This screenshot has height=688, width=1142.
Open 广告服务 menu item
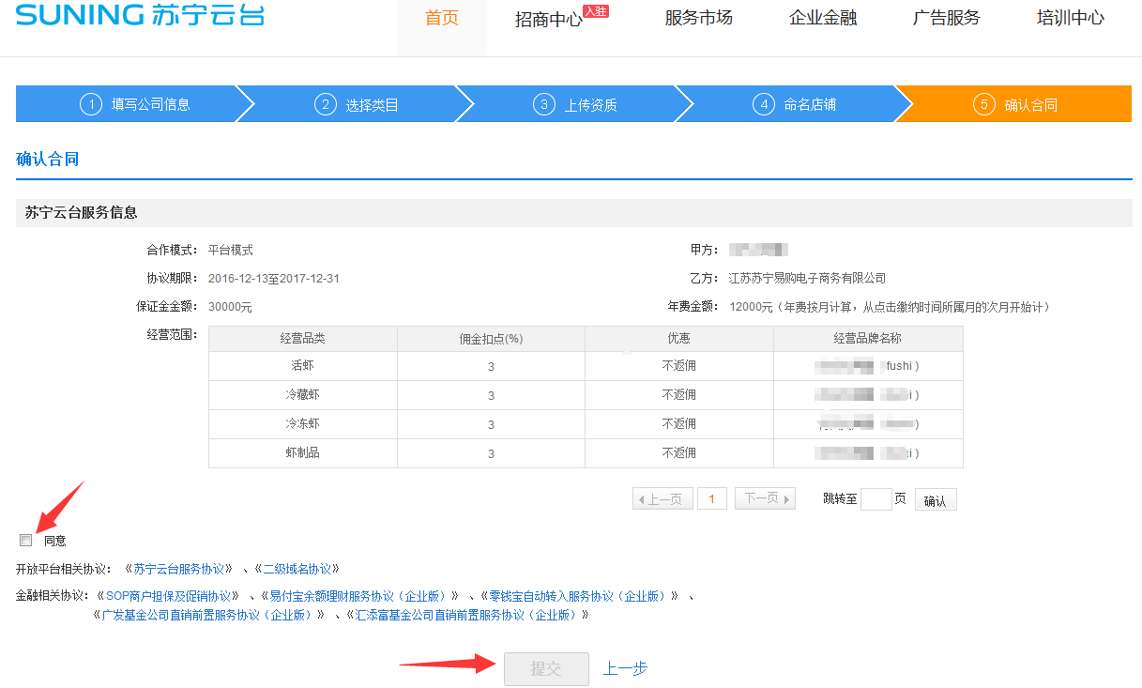(x=947, y=18)
